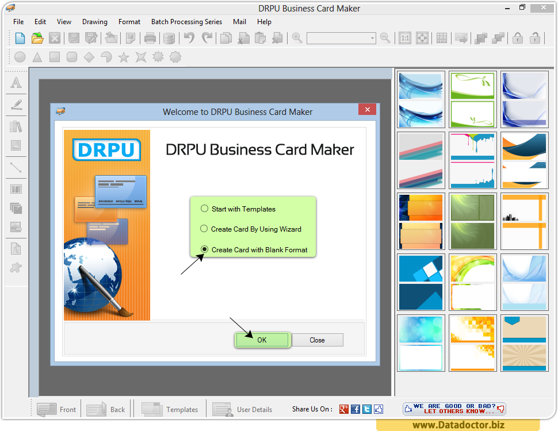Viewport: 558px width, 431px height.
Task: Click the Paste clipboard icon
Action: tap(261, 38)
